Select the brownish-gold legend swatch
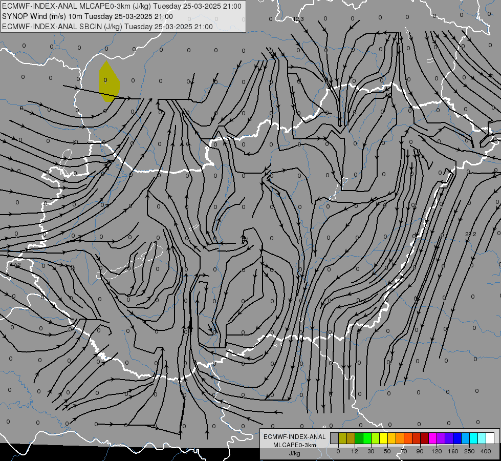Screen dimensions: 501x461 (351, 438)
